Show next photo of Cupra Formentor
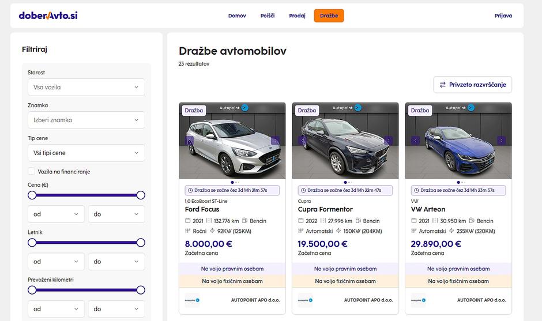542x321 pixels. [x=388, y=141]
